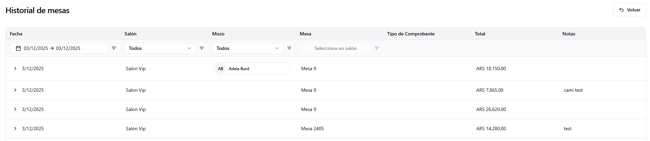The width and height of the screenshot is (650, 141).
Task: Open the 03/12/2025 date range picker
Action: pos(59,48)
